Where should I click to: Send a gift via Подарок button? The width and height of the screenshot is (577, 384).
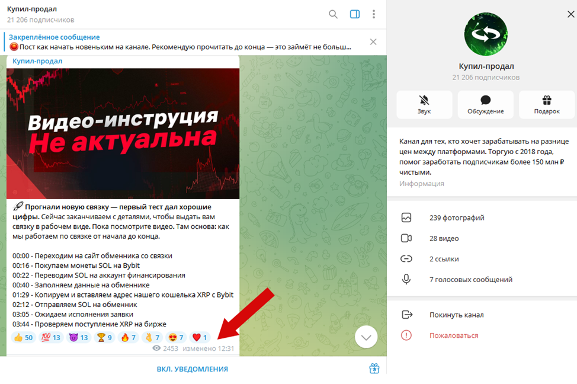click(x=547, y=104)
